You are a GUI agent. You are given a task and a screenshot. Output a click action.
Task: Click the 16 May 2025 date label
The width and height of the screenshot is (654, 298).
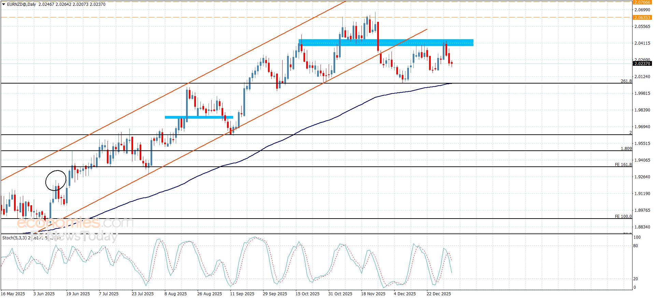pyautogui.click(x=13, y=294)
